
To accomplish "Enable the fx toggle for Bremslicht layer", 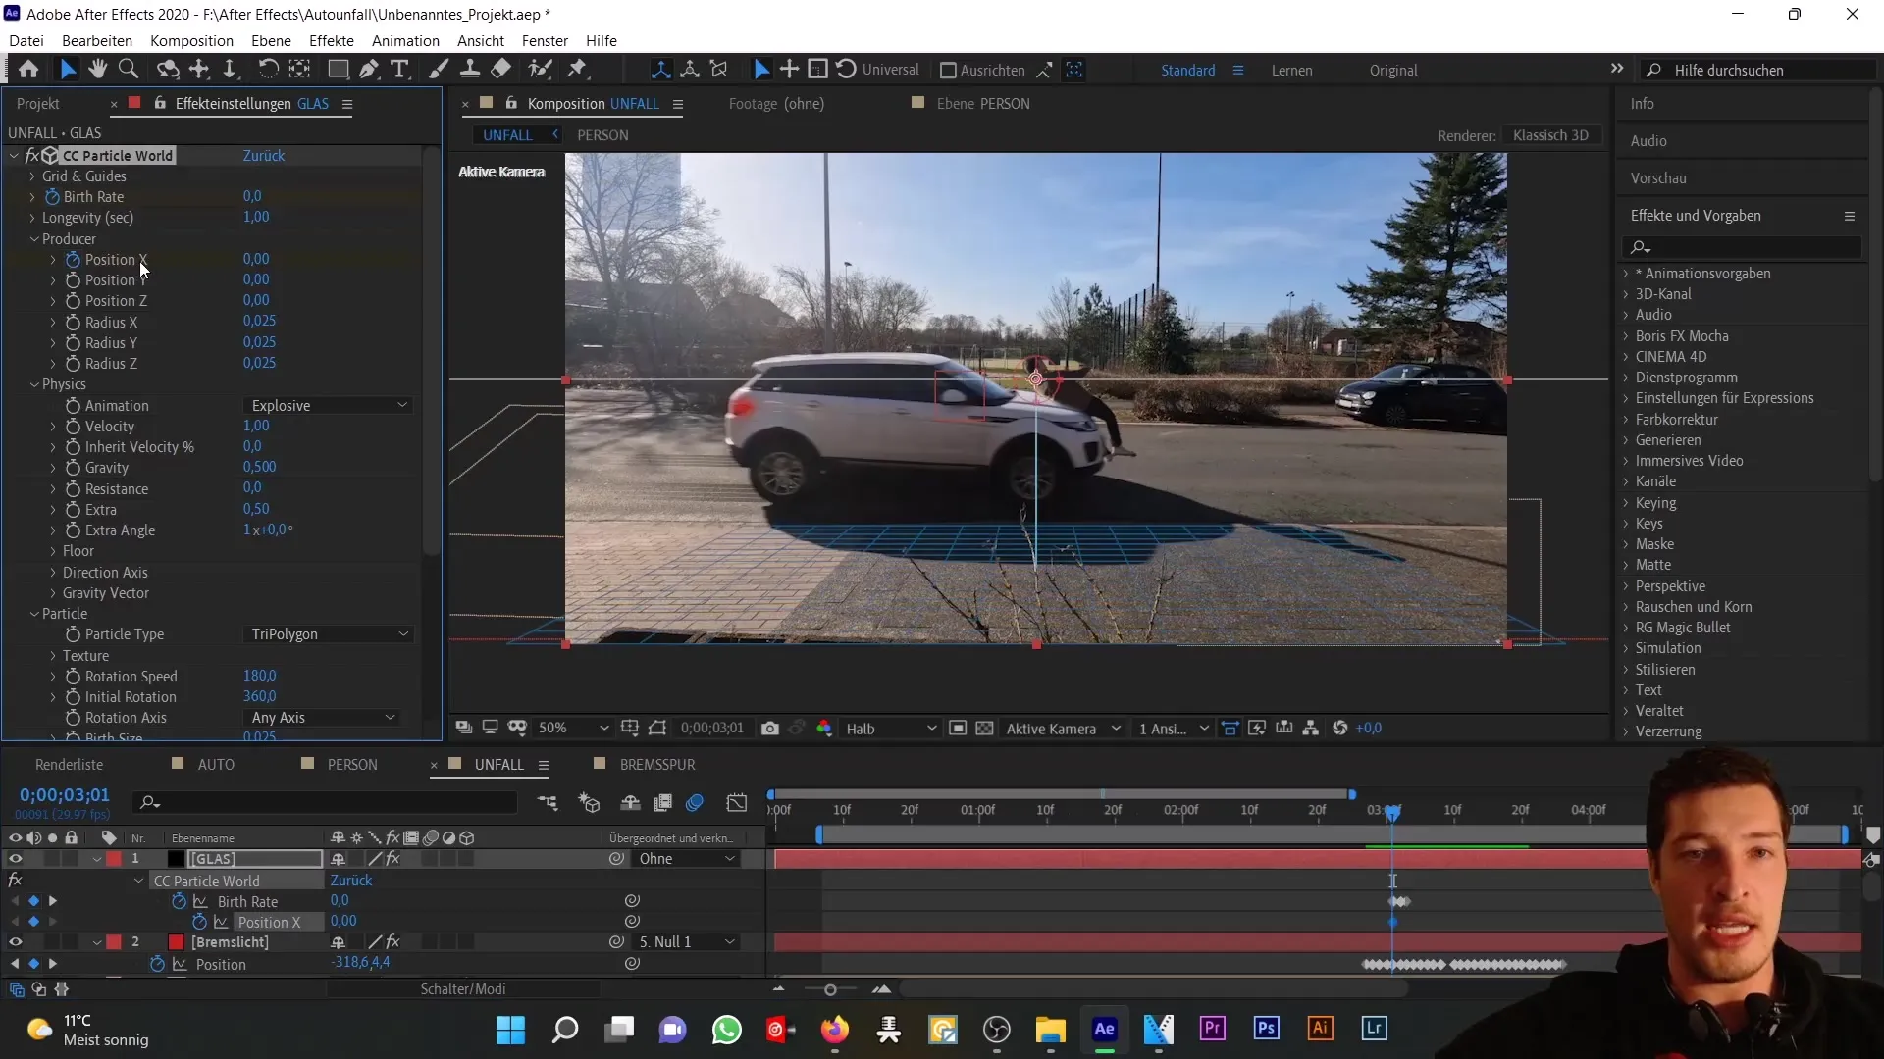I will (393, 941).
